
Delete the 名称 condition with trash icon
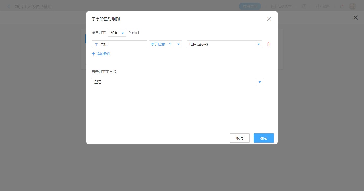click(x=269, y=44)
